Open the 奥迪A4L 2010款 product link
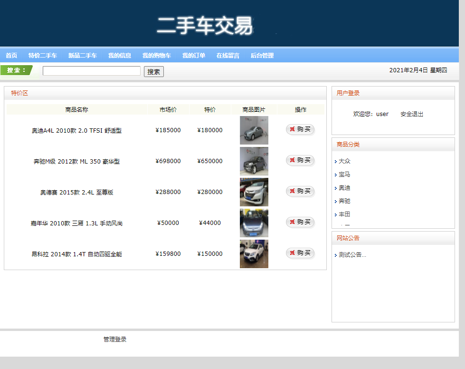This screenshot has height=369, width=465. click(76, 130)
